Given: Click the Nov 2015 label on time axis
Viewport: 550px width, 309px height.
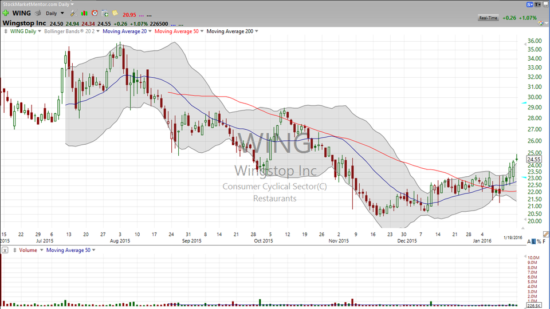Looking at the screenshot, I should click(x=339, y=241).
